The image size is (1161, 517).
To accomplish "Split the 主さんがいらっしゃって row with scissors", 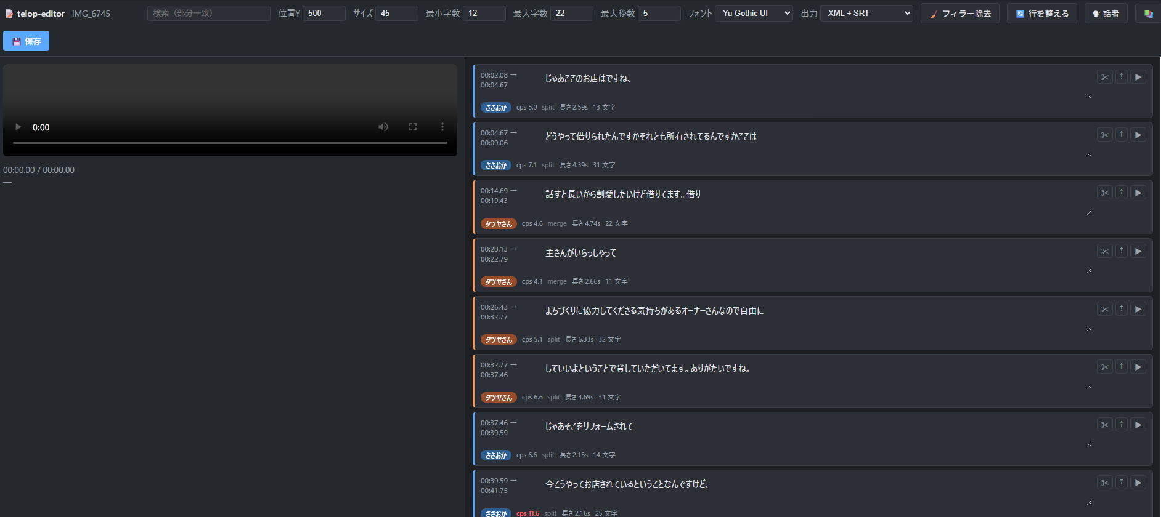I will click(1104, 251).
